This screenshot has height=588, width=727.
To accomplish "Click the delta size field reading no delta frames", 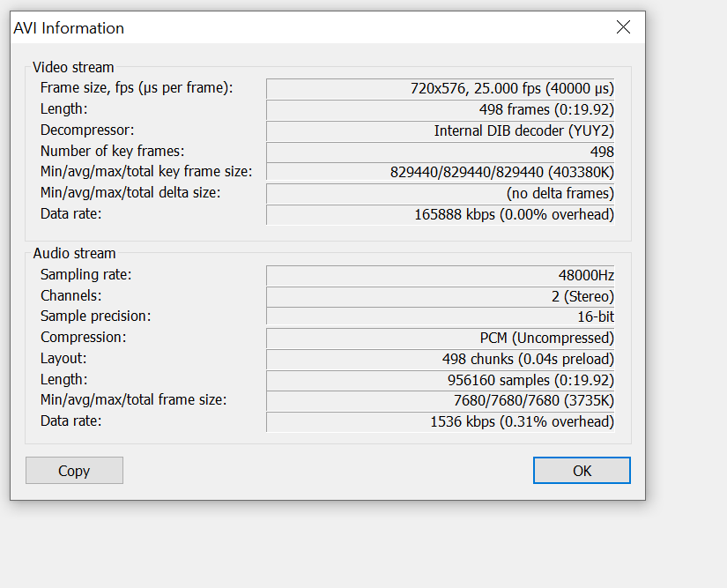I will tap(441, 193).
